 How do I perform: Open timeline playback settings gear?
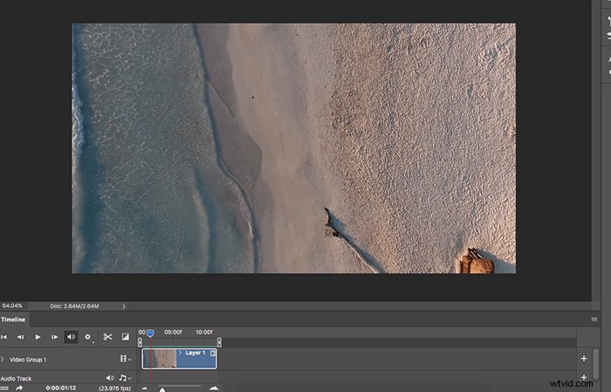pyautogui.click(x=87, y=337)
